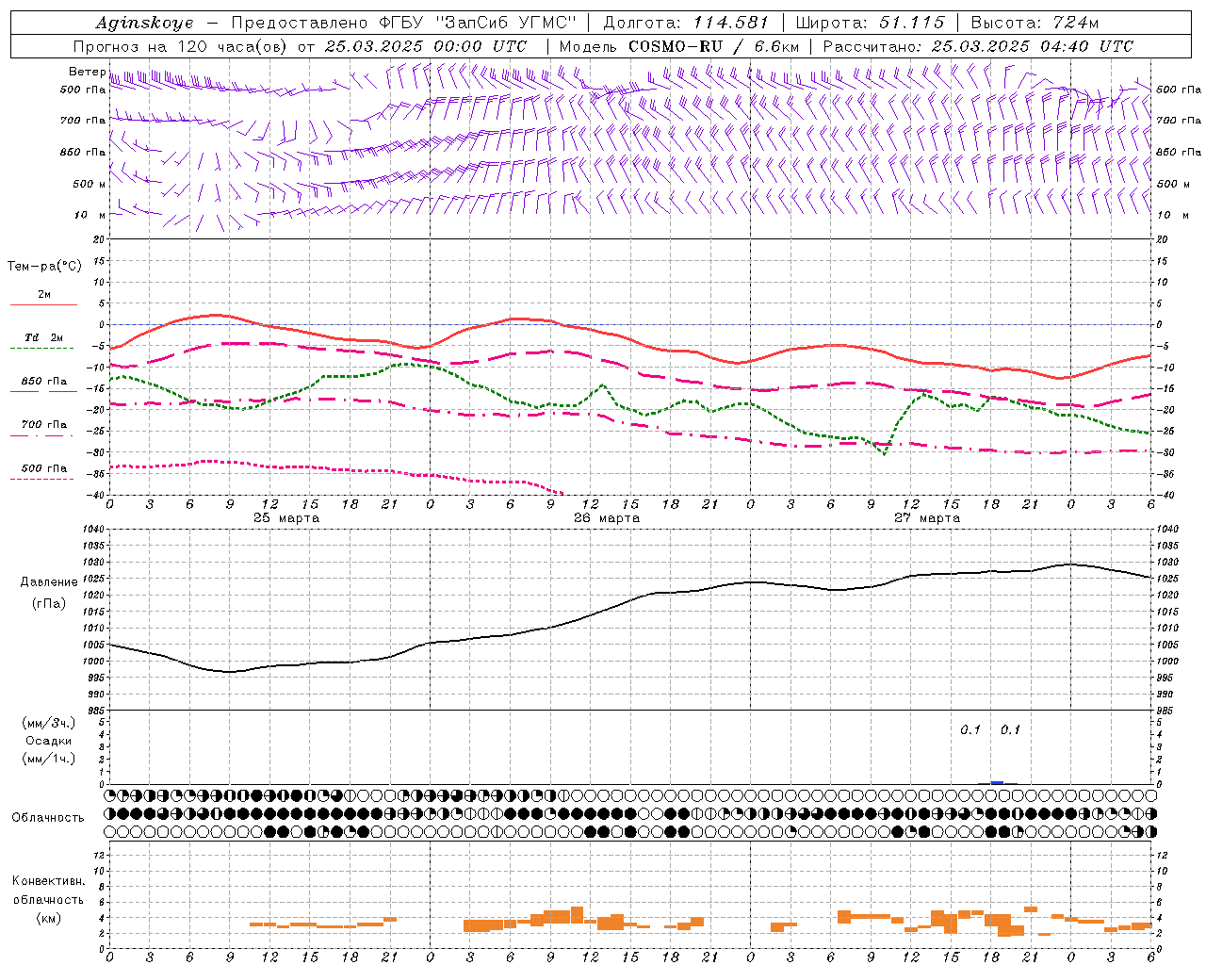
Task: Click the "Осадки" precipitation label
Action: pyautogui.click(x=48, y=741)
